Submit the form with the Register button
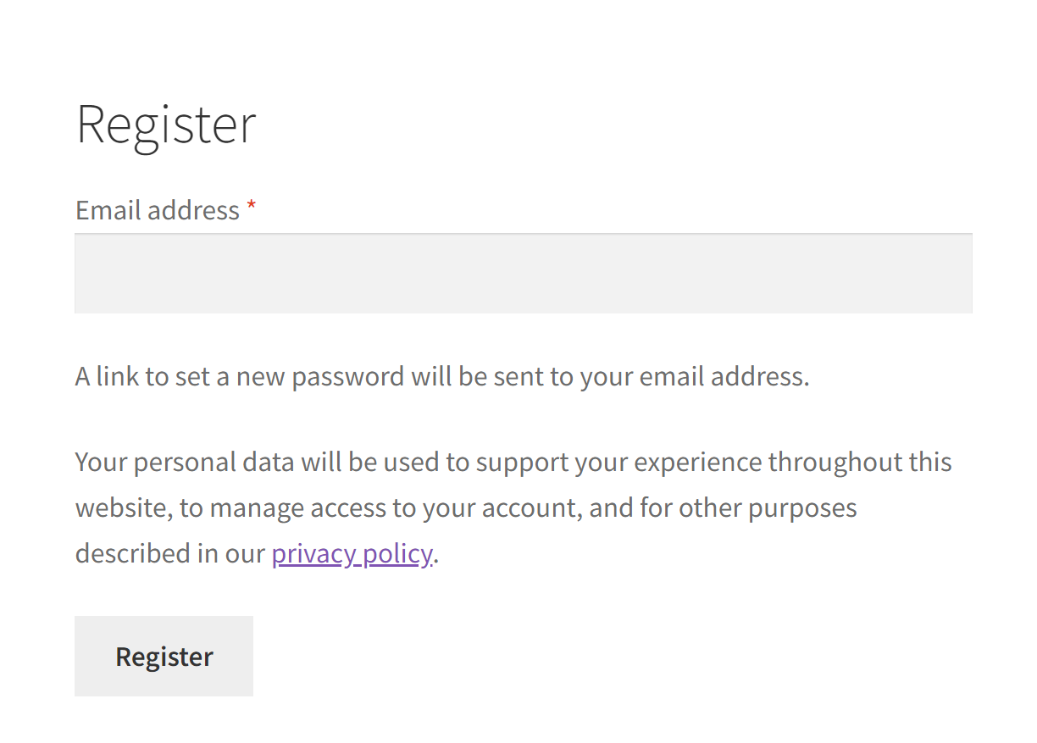This screenshot has height=743, width=1037. 164,656
